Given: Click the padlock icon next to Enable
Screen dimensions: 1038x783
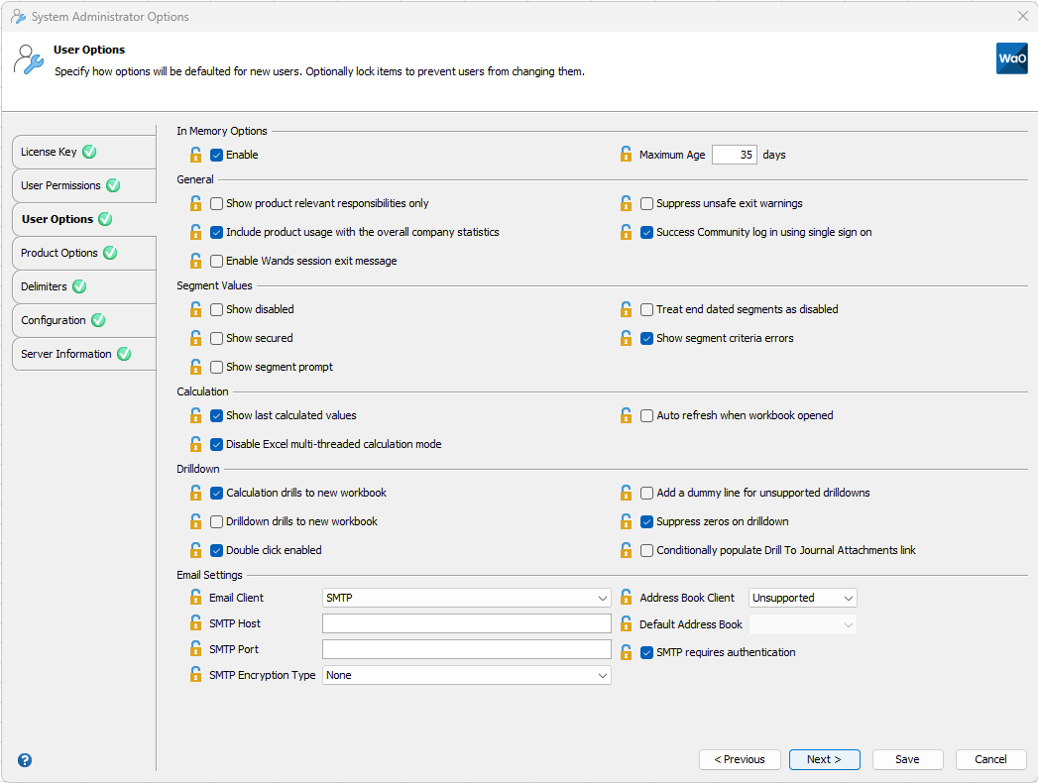Looking at the screenshot, I should [x=195, y=155].
